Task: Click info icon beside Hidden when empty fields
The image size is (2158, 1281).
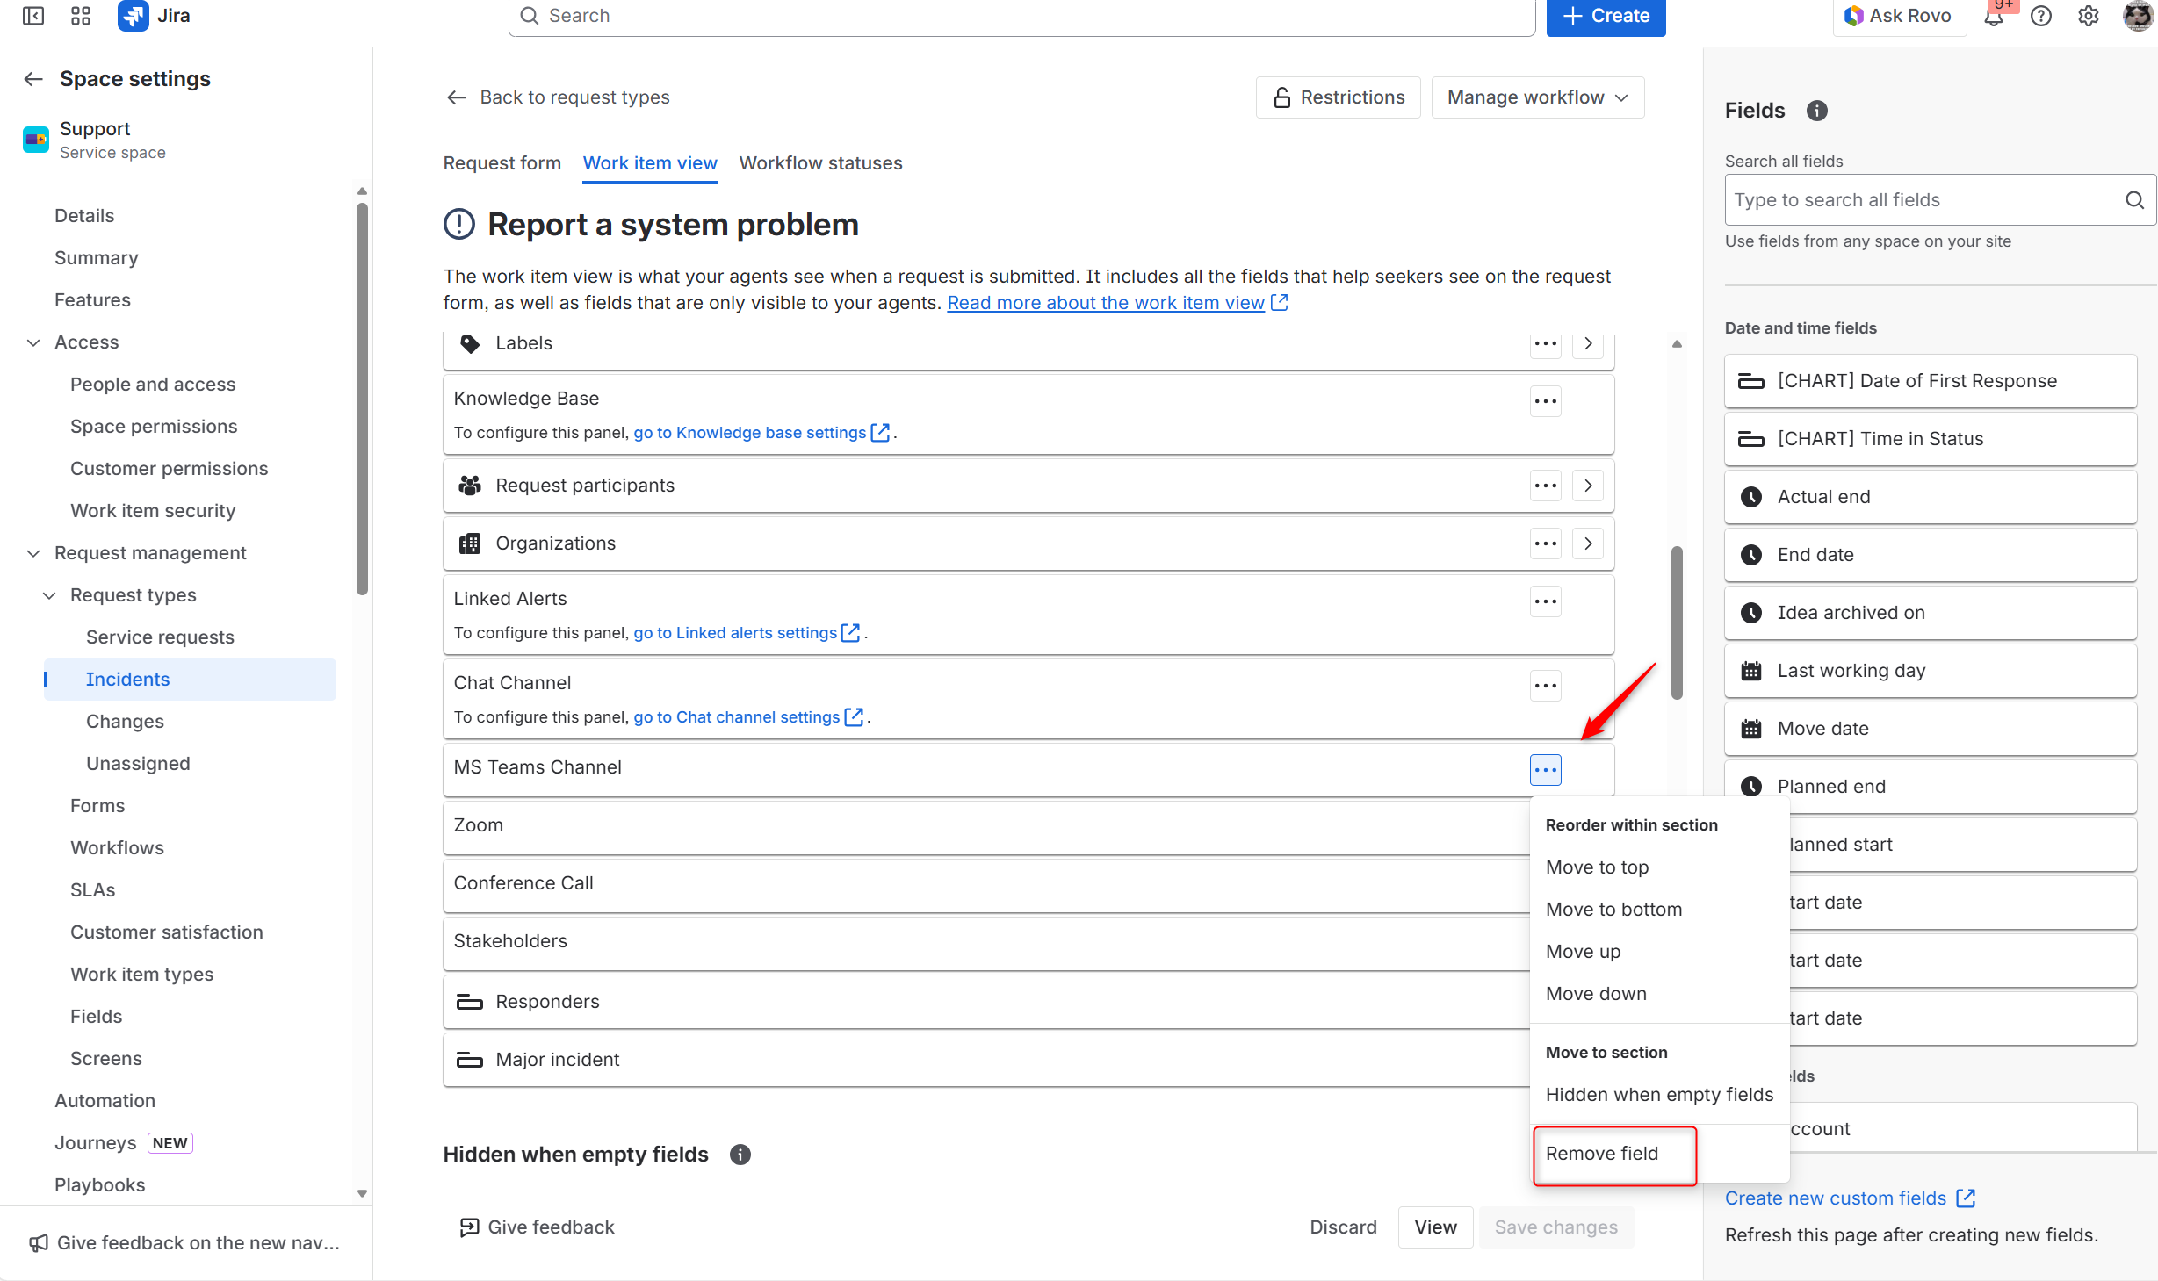Action: pos(740,1155)
